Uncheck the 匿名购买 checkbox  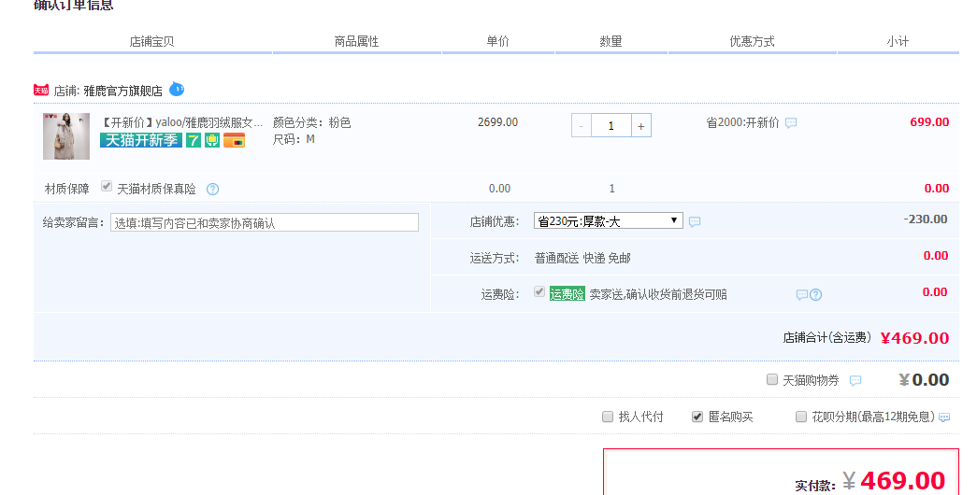697,417
